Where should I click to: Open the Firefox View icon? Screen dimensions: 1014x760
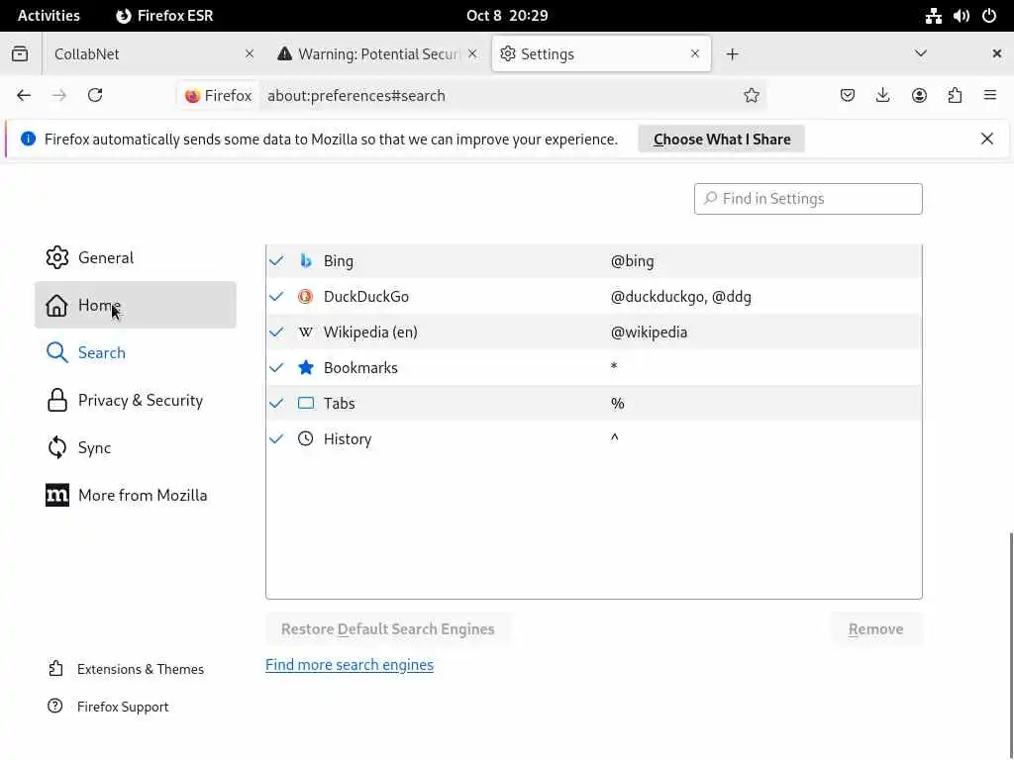click(20, 53)
